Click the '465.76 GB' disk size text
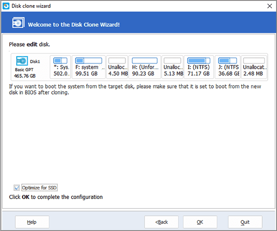This screenshot has width=277, height=231. (25, 76)
